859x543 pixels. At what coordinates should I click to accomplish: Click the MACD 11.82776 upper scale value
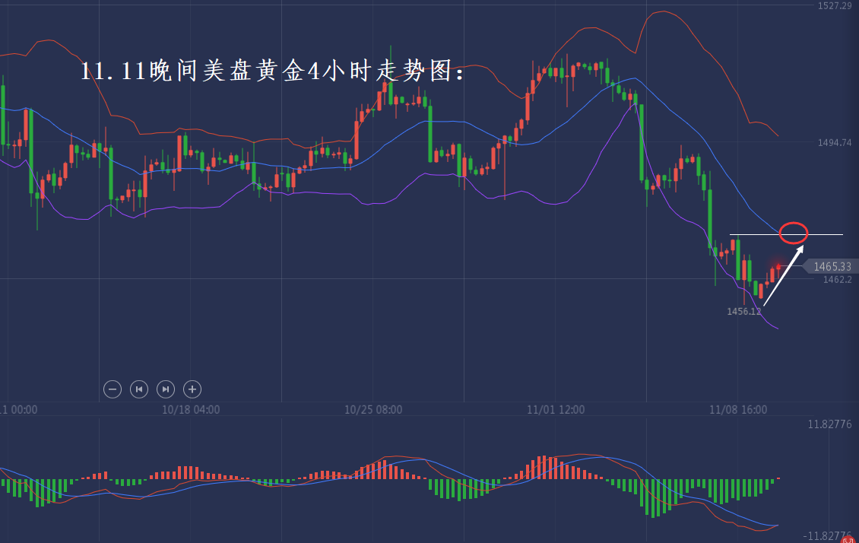(x=830, y=425)
